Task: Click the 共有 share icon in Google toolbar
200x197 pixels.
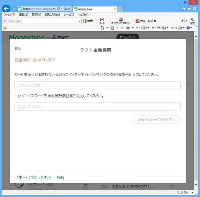Action: (x=141, y=21)
